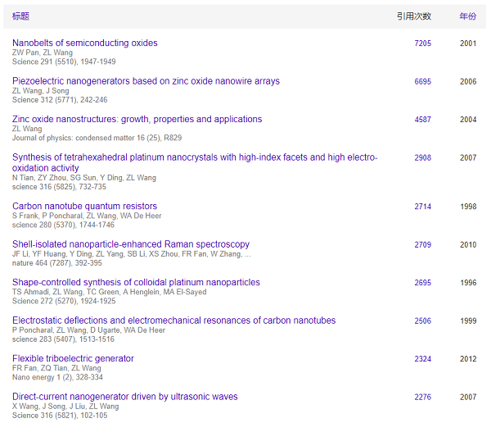Sort by citations using 引用次数 header
491x423 pixels.
(413, 16)
